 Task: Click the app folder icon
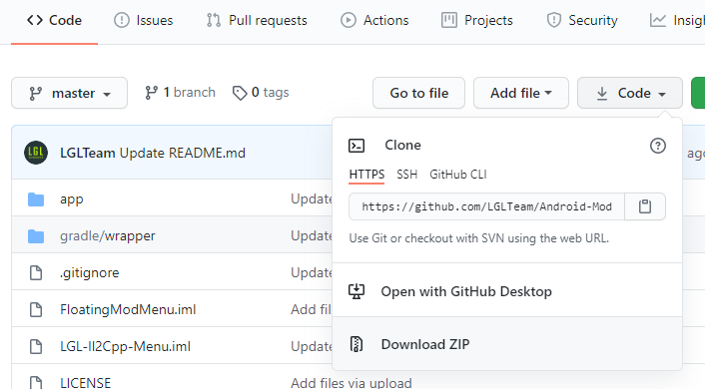coord(36,199)
